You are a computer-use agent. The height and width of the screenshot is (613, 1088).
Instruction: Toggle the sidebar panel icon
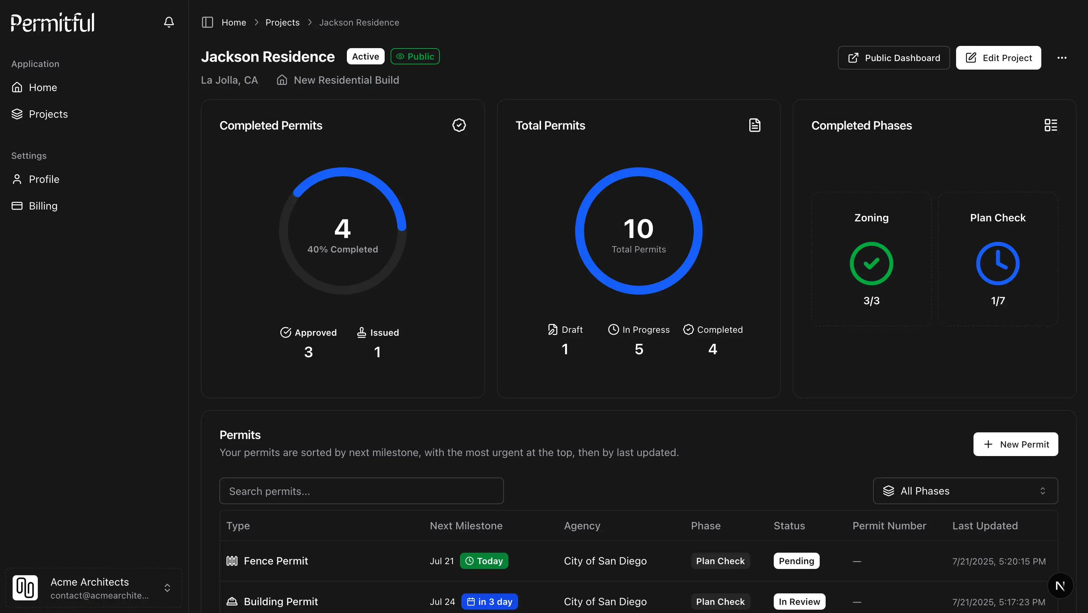coord(207,22)
